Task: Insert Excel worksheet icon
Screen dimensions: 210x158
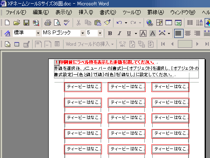Action: (x=178, y=23)
